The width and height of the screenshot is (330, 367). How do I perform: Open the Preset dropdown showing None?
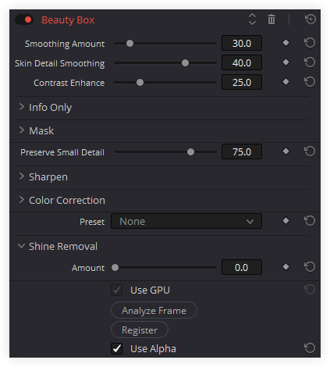(186, 221)
